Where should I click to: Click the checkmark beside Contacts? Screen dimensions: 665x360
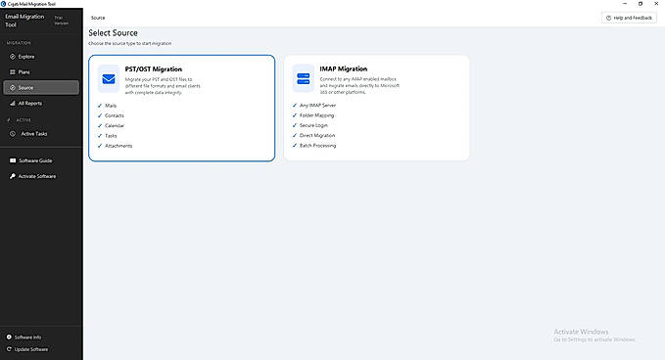pyautogui.click(x=100, y=115)
